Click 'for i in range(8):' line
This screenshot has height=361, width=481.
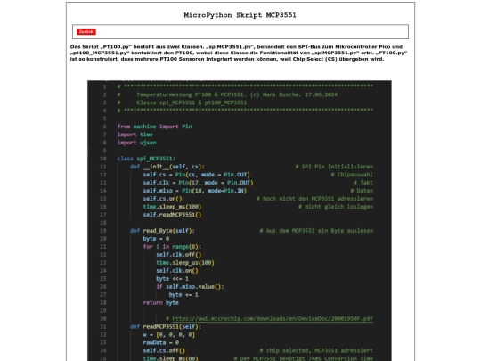[172, 247]
